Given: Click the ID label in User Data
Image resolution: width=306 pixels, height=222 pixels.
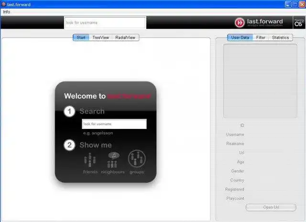Looking at the screenshot, I should tap(242, 126).
